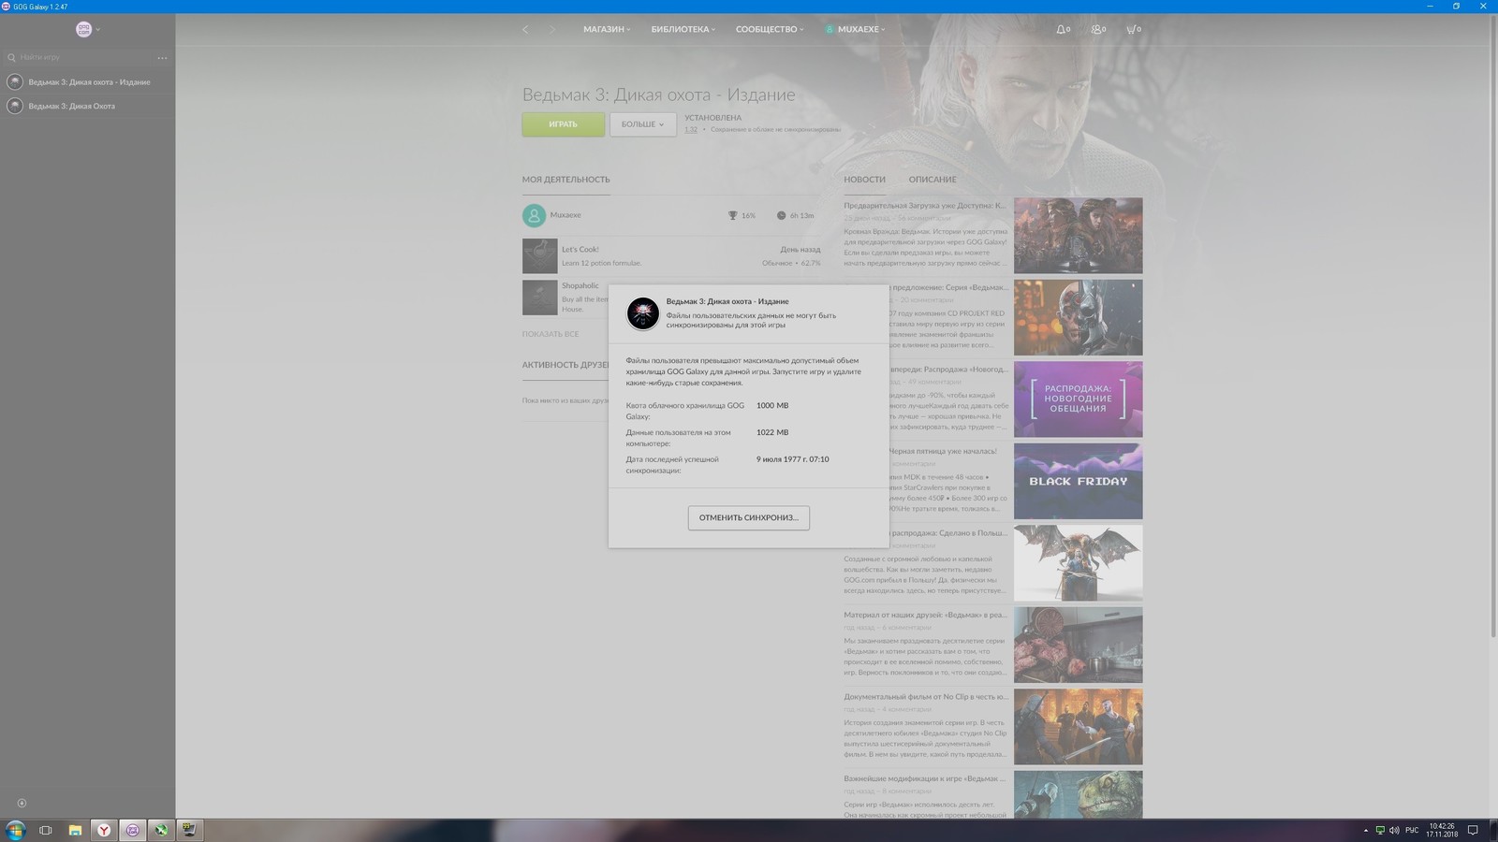Open the taskbar clock showing 17.11.2018
The width and height of the screenshot is (1498, 842).
click(x=1442, y=830)
